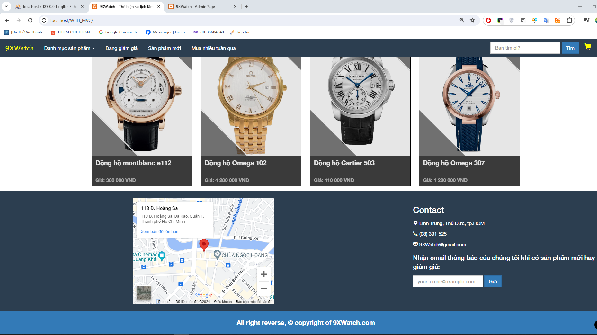The height and width of the screenshot is (335, 597).
Task: Switch map to satellite view thumbnail
Action: click(x=144, y=293)
